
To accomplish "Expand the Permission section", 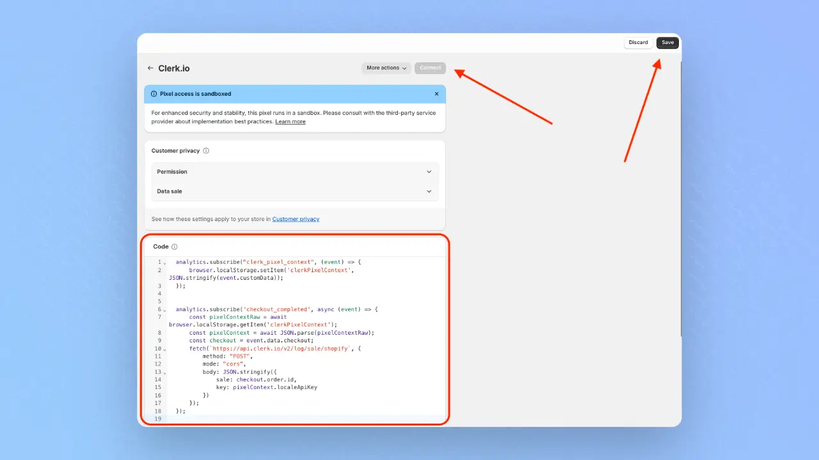I will pyautogui.click(x=295, y=172).
